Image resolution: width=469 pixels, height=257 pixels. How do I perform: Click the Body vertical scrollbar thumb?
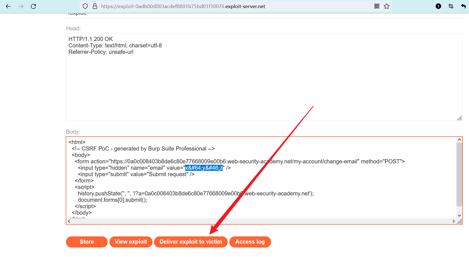[x=459, y=174]
